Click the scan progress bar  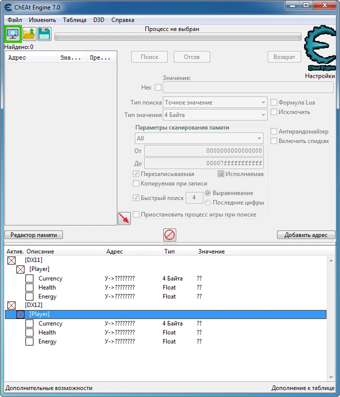point(178,36)
